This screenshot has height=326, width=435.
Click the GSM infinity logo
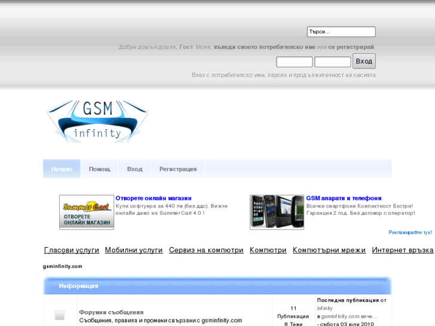point(98,122)
